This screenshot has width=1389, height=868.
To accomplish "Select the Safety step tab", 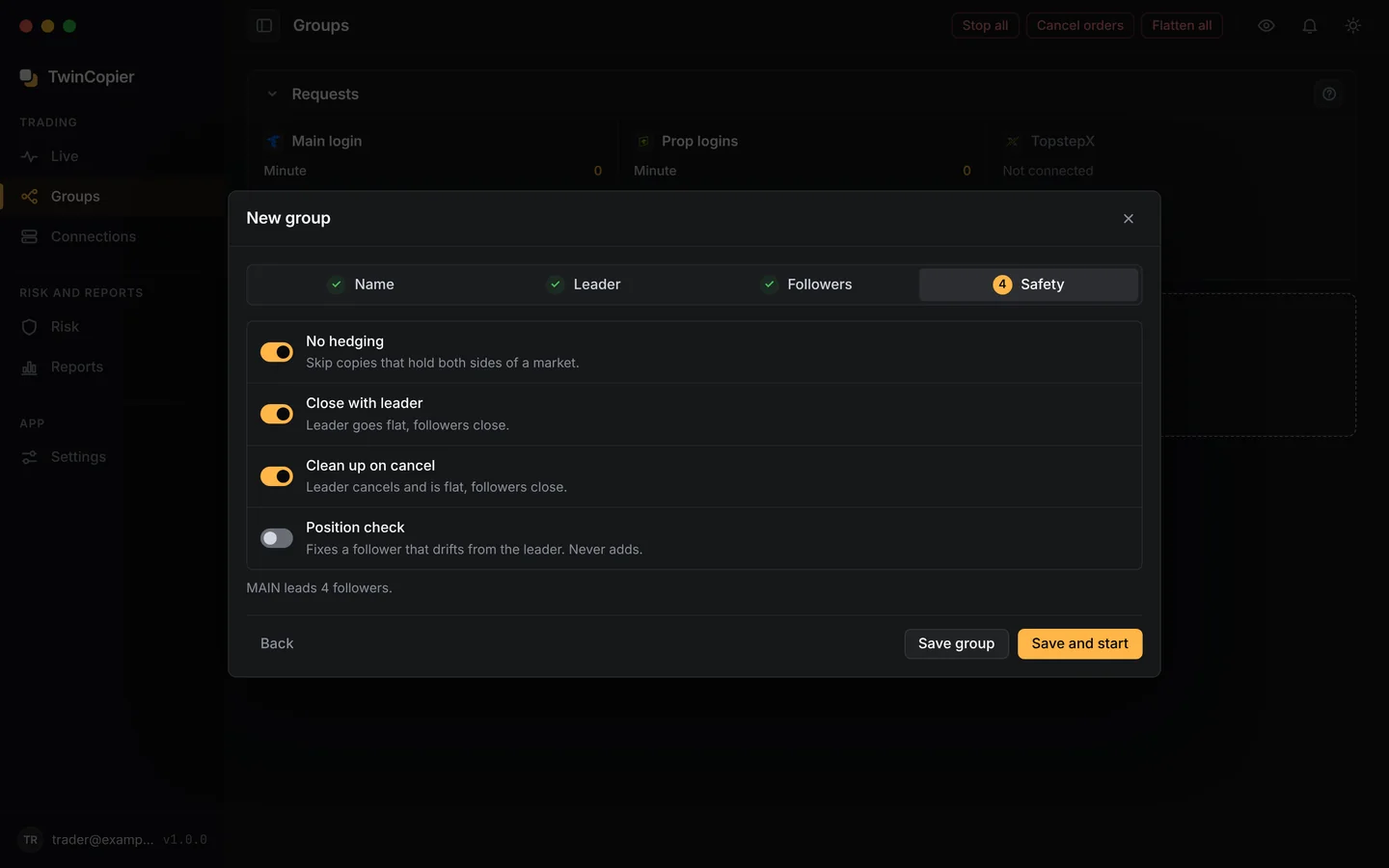I will (x=1028, y=285).
